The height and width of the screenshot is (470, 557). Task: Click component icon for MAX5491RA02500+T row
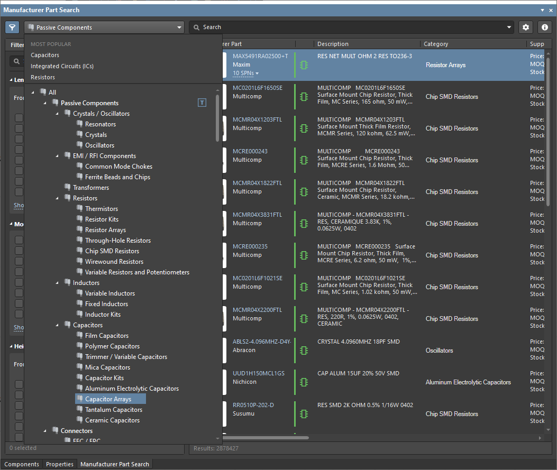click(304, 65)
